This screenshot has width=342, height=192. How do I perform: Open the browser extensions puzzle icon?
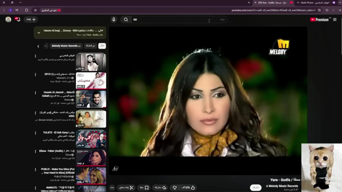coord(26,10)
